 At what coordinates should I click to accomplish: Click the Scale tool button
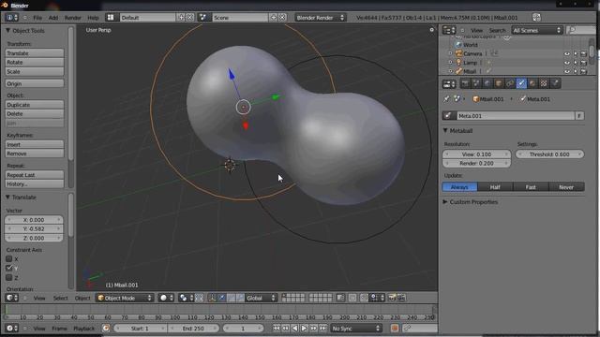35,71
